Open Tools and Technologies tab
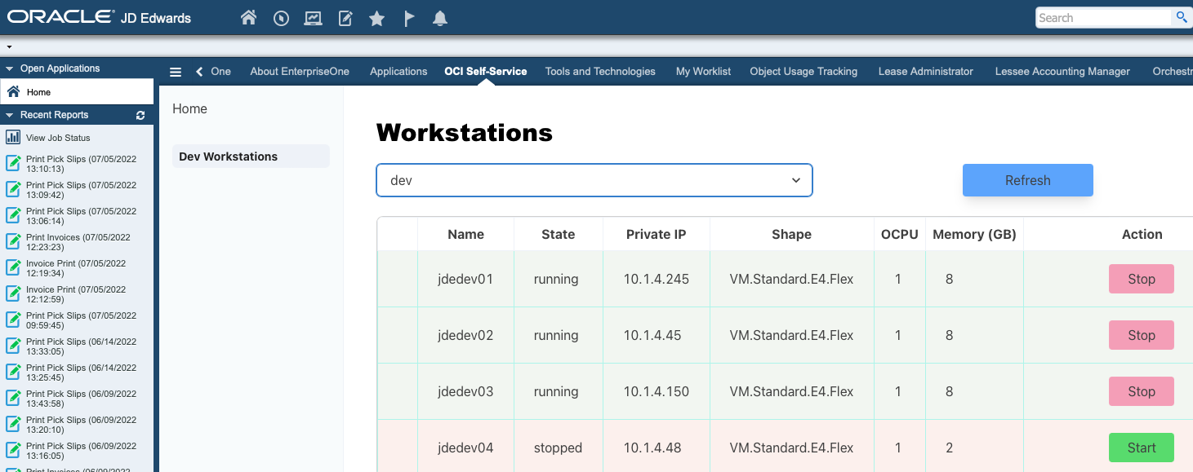The height and width of the screenshot is (472, 1193). [x=600, y=72]
